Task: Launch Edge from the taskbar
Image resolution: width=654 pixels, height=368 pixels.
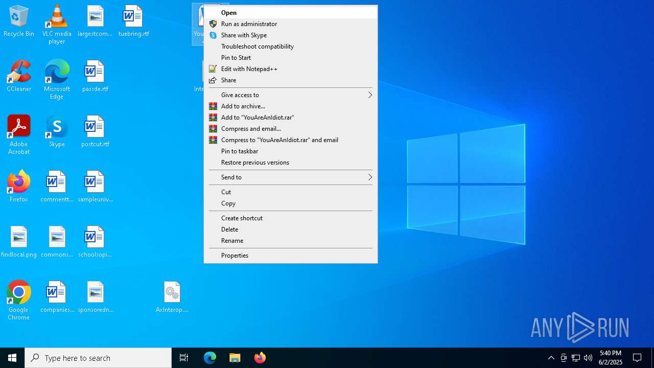Action: [210, 358]
